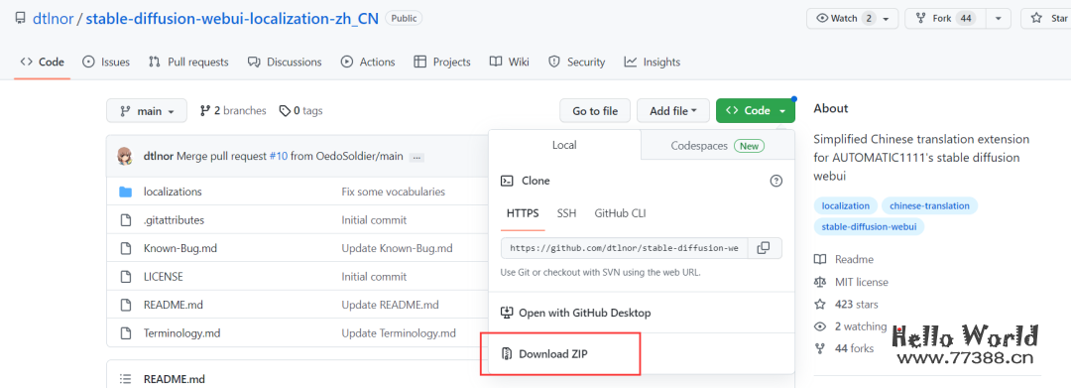Open the Issues tab
The height and width of the screenshot is (388, 1071).
(106, 63)
